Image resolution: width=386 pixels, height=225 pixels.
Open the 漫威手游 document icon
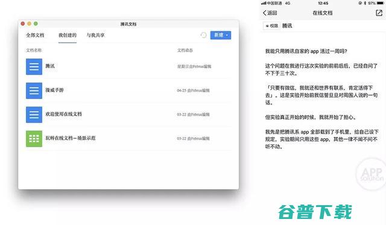pos(34,91)
